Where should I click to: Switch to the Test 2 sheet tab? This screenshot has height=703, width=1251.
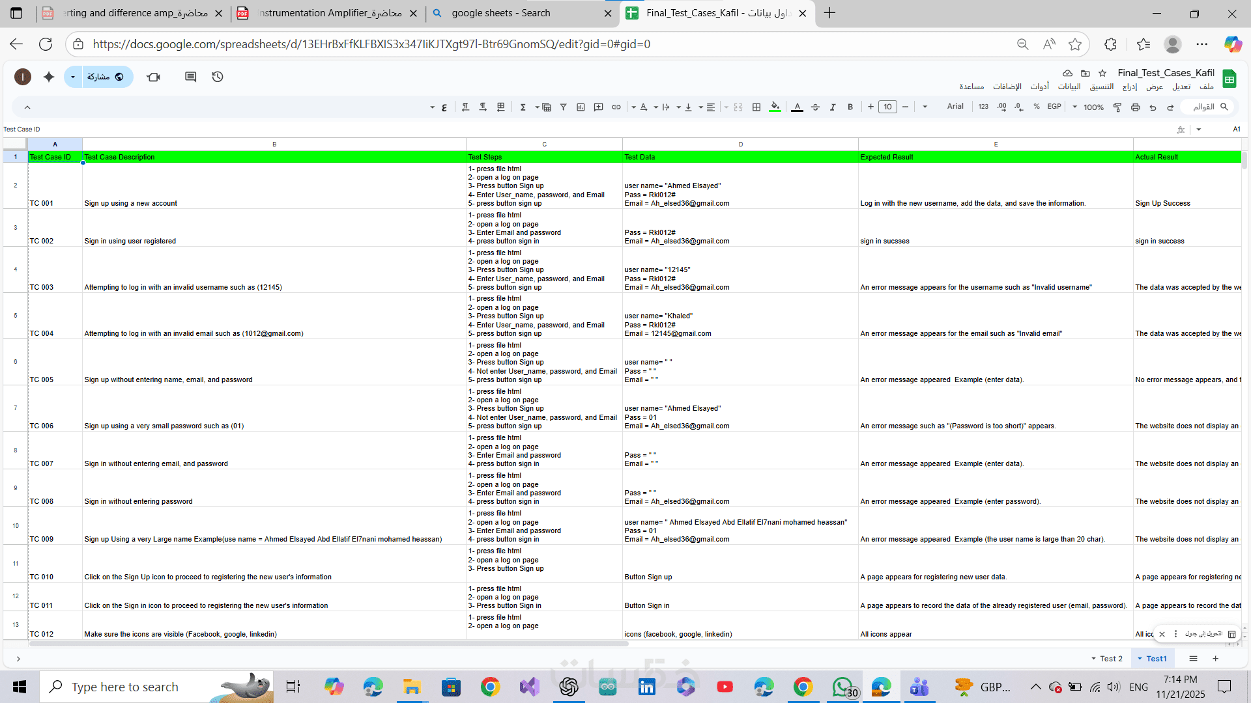coord(1112,659)
